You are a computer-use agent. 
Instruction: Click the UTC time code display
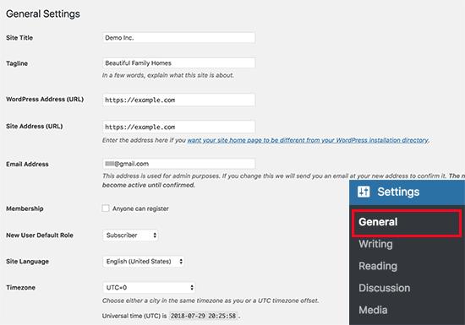(203, 316)
